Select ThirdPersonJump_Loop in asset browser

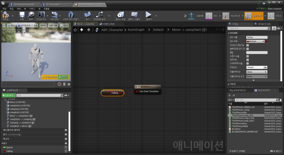[243, 118]
